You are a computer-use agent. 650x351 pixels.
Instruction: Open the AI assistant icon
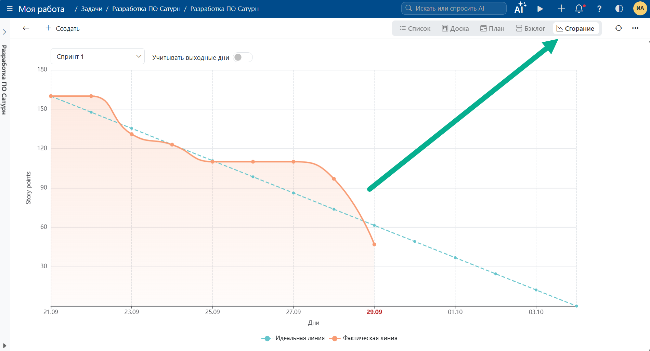(x=520, y=8)
